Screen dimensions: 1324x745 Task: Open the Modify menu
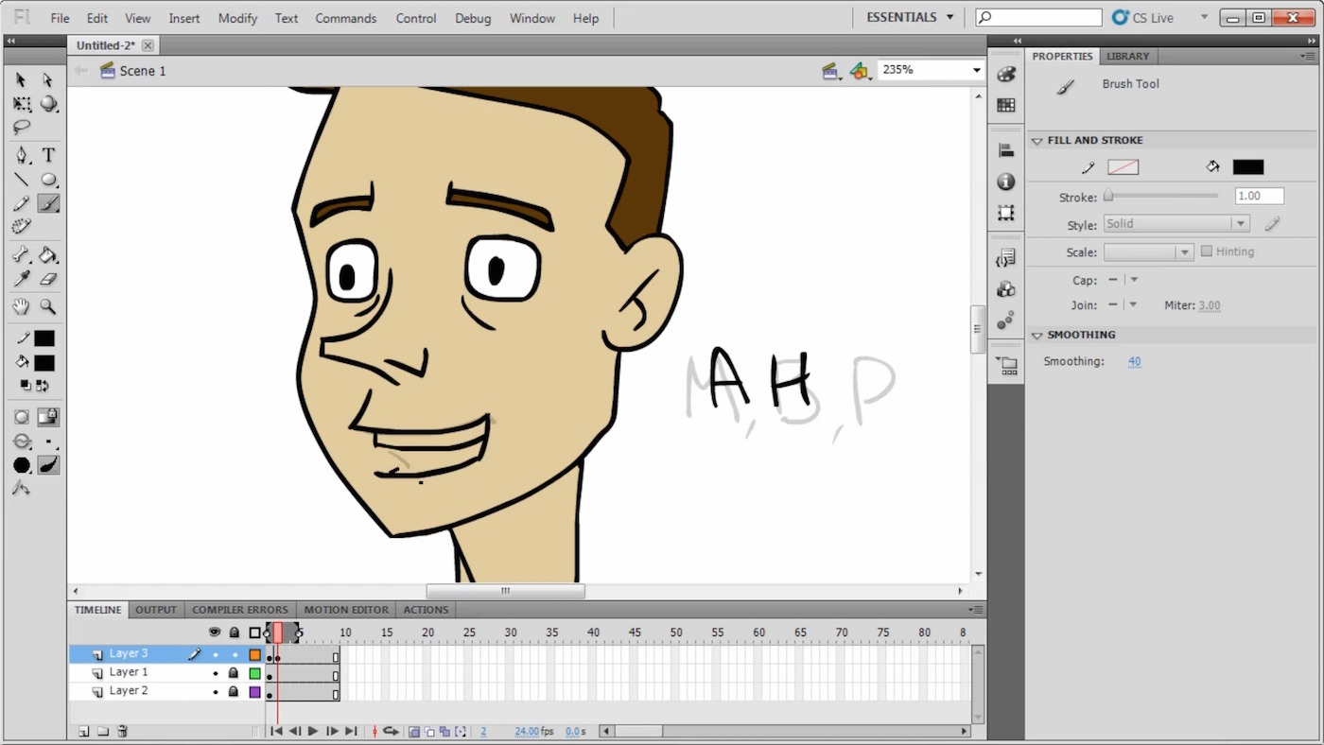[x=237, y=18]
